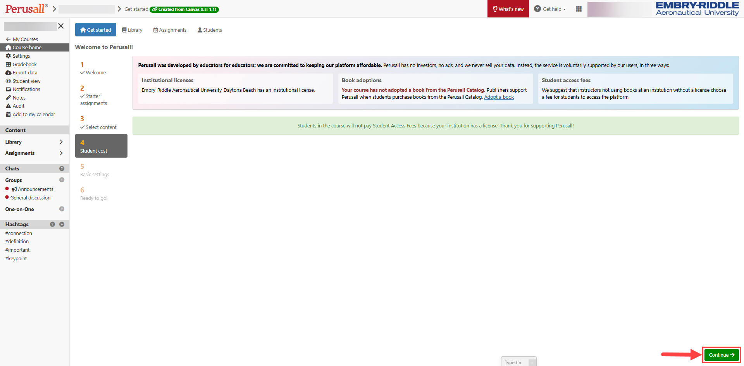The width and height of the screenshot is (744, 366).
Task: Open Export data
Action: tap(21, 72)
